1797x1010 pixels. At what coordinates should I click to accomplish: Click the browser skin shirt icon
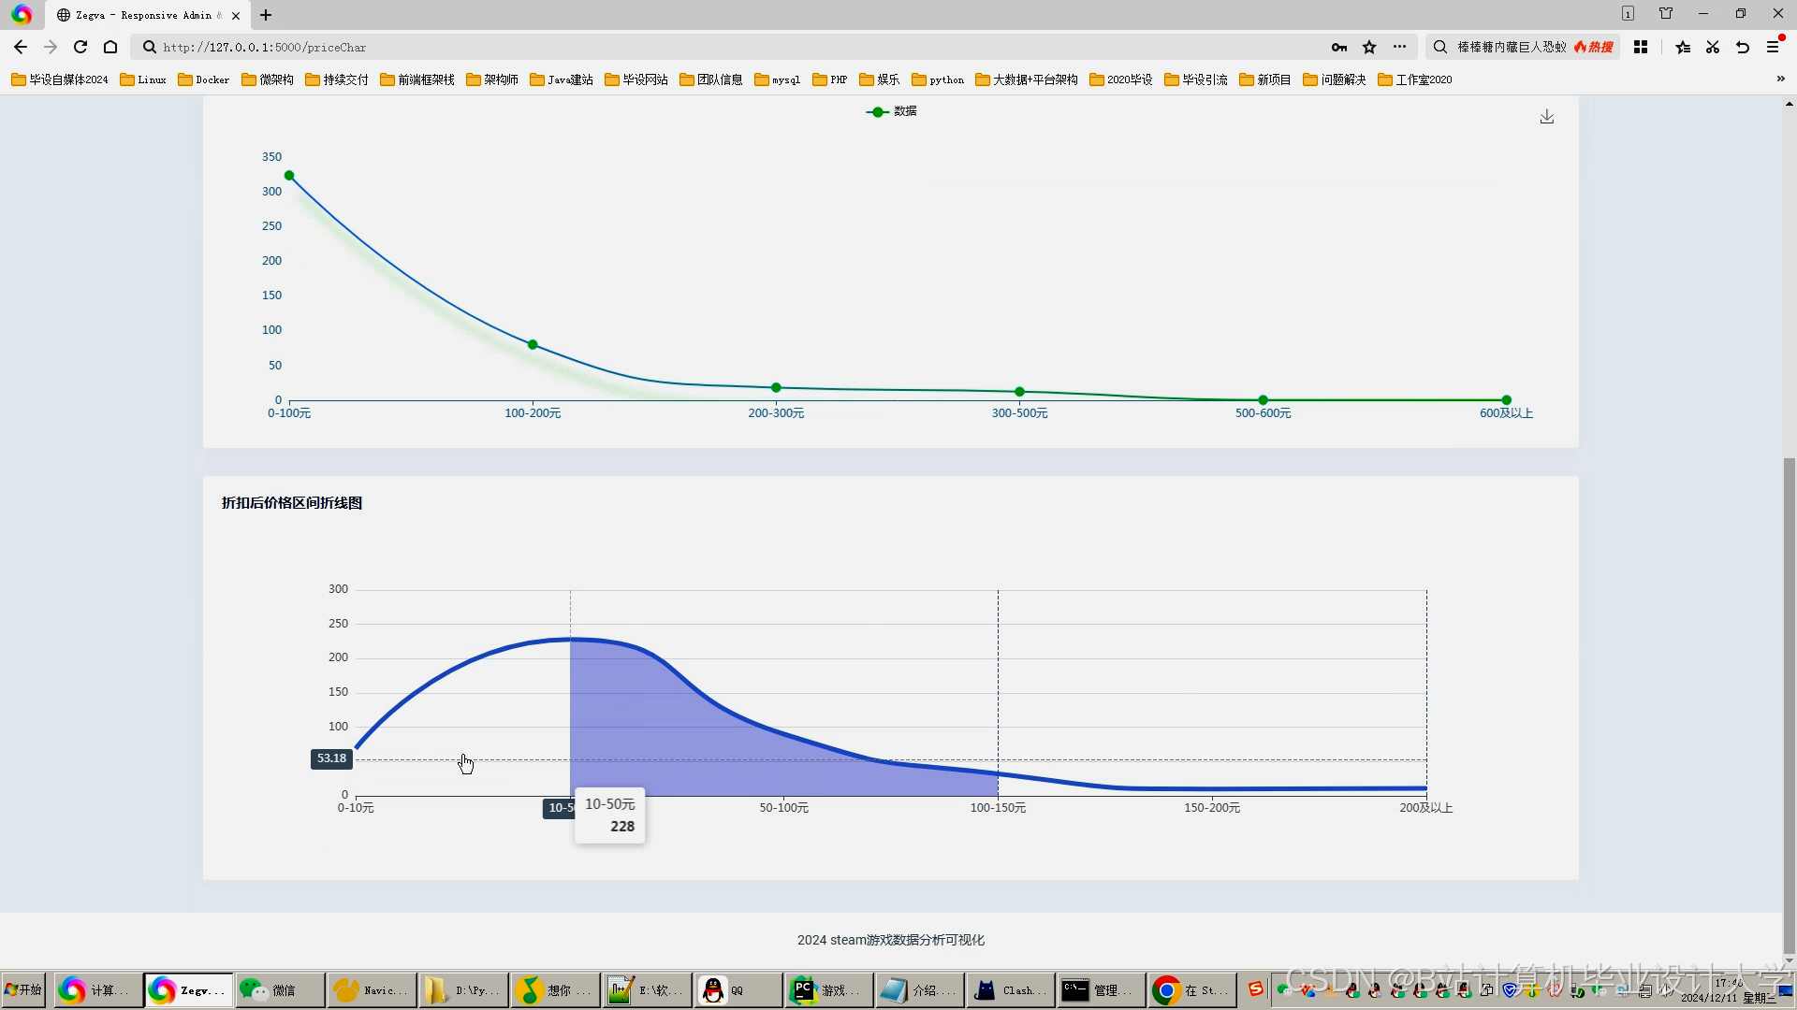1666,13
